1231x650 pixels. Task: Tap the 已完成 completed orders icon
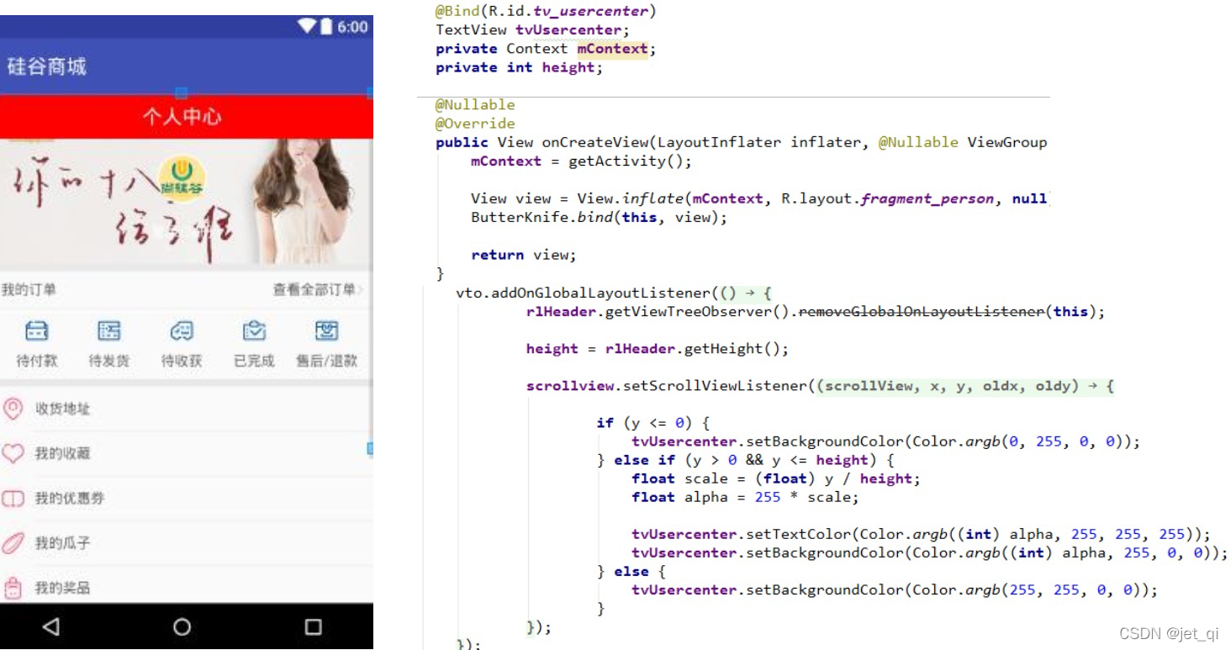(x=254, y=331)
